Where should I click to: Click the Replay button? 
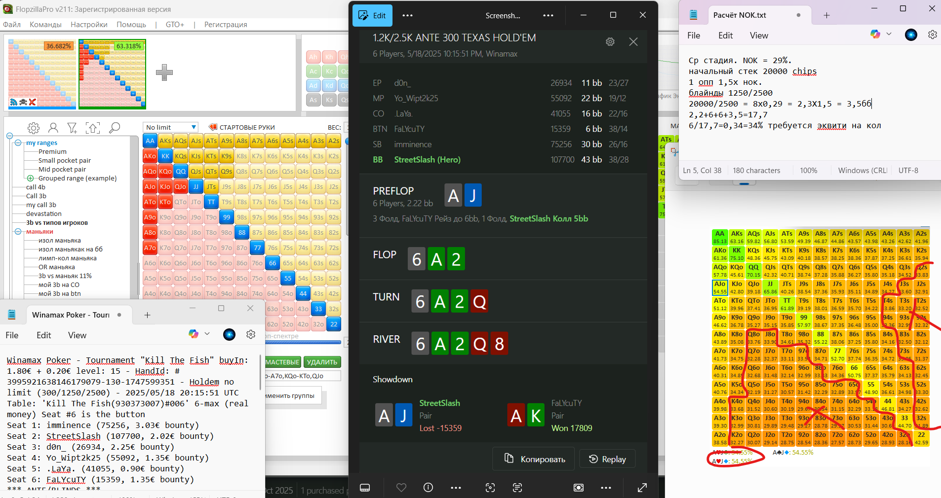click(607, 459)
